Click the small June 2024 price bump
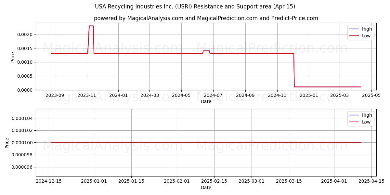Viewport: 390px width, 195px height. 206,51
